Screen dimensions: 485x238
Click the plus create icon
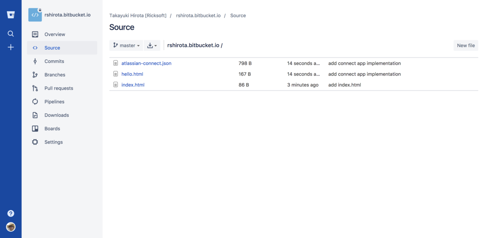(x=11, y=47)
